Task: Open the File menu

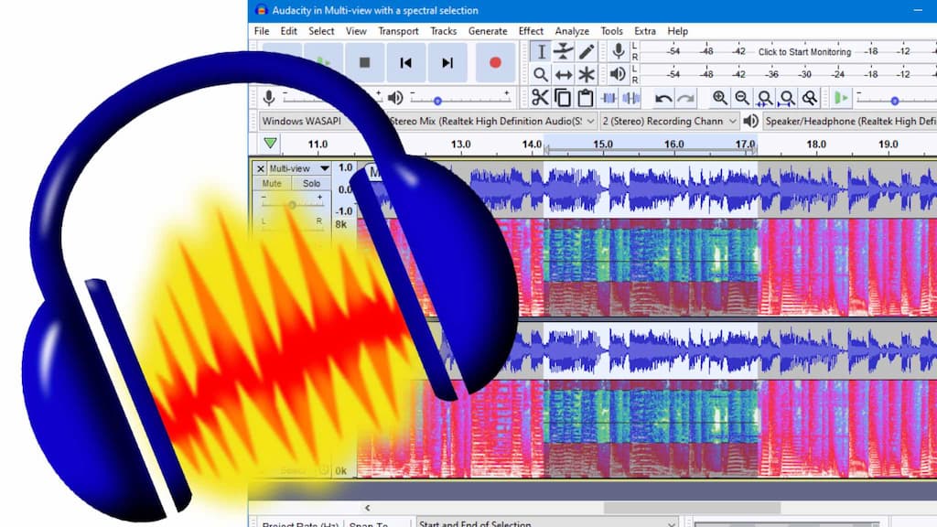Action: 261,31
